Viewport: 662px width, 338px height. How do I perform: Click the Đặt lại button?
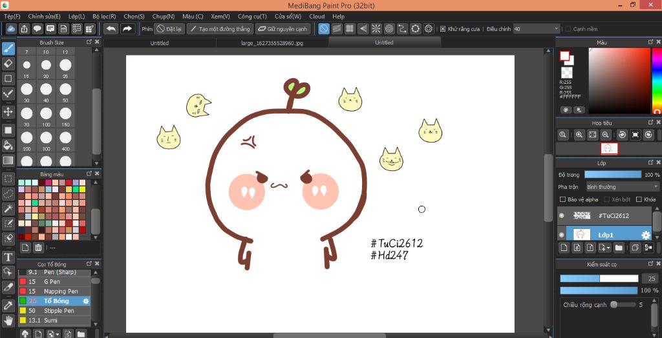pyautogui.click(x=169, y=29)
